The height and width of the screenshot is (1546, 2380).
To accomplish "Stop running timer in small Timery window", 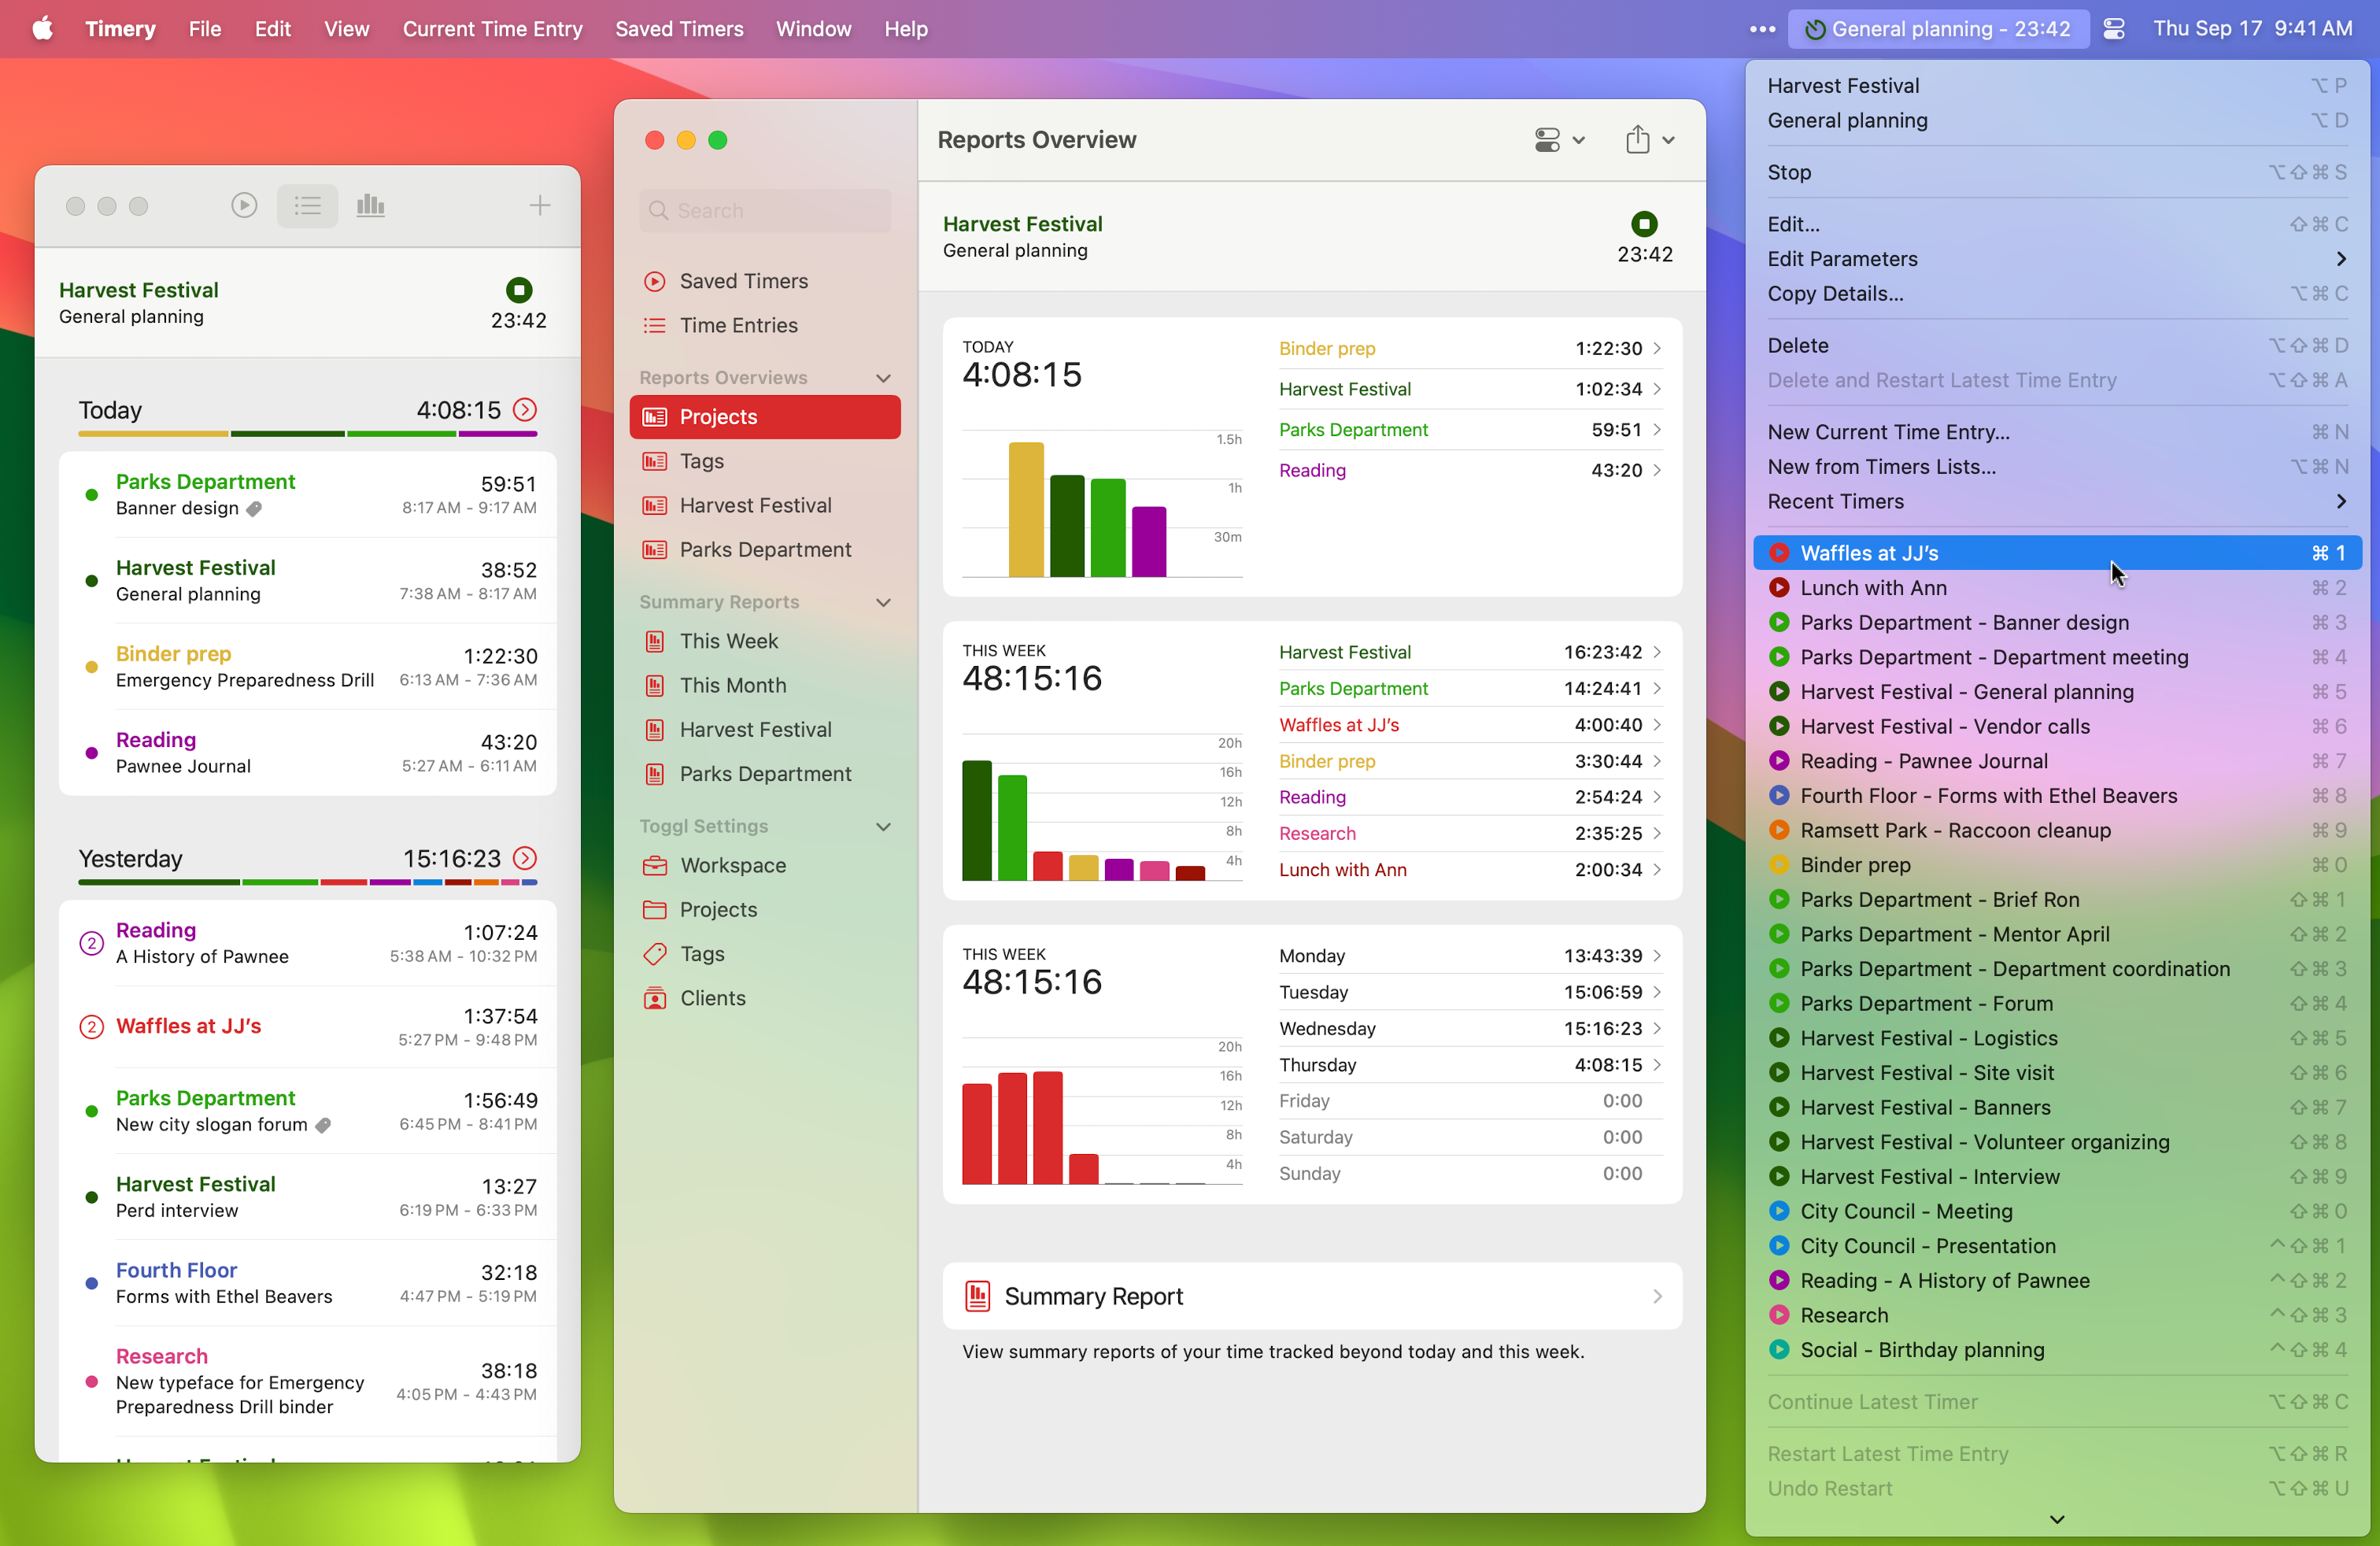I will (518, 290).
